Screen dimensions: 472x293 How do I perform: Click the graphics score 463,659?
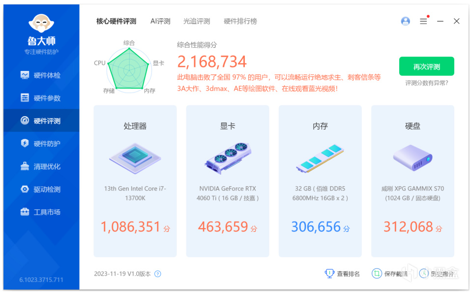(223, 227)
